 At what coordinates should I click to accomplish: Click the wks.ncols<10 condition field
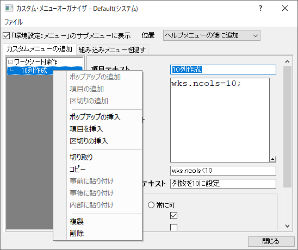click(x=223, y=171)
